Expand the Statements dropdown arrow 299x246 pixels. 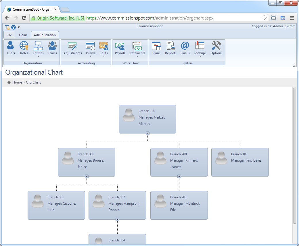(137, 57)
